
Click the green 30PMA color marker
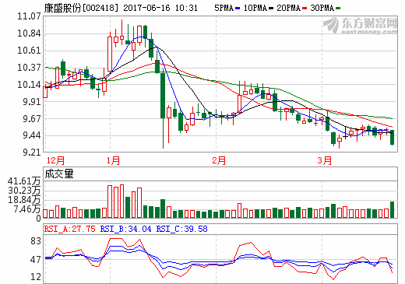(338, 9)
